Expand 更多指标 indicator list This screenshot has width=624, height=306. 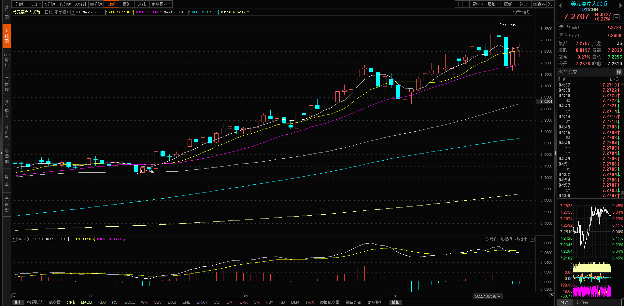(375, 302)
